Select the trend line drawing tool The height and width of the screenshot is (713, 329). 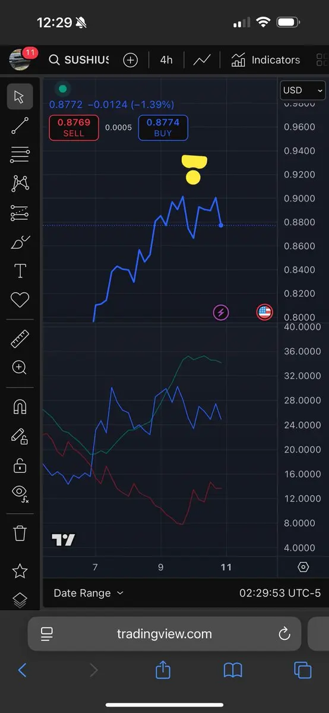20,125
